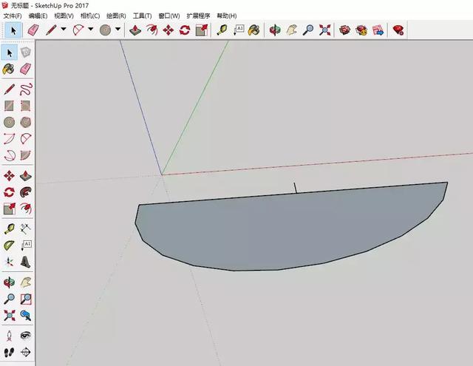The height and width of the screenshot is (366, 473).
Task: Open the 视图(V) menu
Action: point(64,16)
